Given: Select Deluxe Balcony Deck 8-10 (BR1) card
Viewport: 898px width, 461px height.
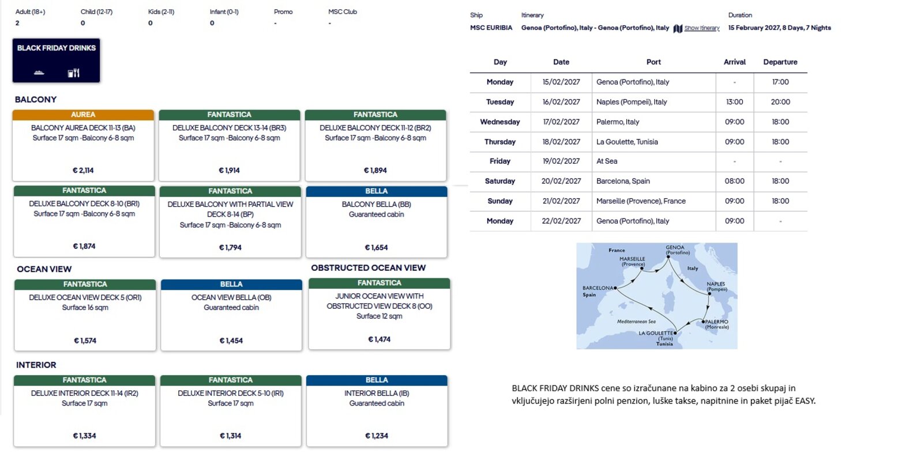Looking at the screenshot, I should (84, 221).
